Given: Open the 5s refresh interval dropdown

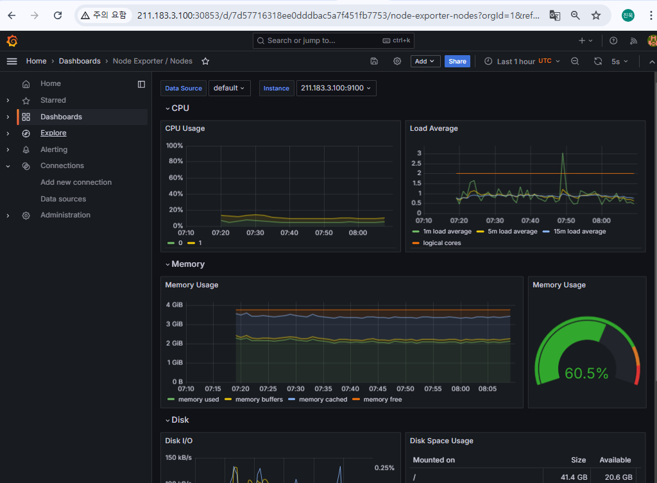Looking at the screenshot, I should tap(619, 61).
